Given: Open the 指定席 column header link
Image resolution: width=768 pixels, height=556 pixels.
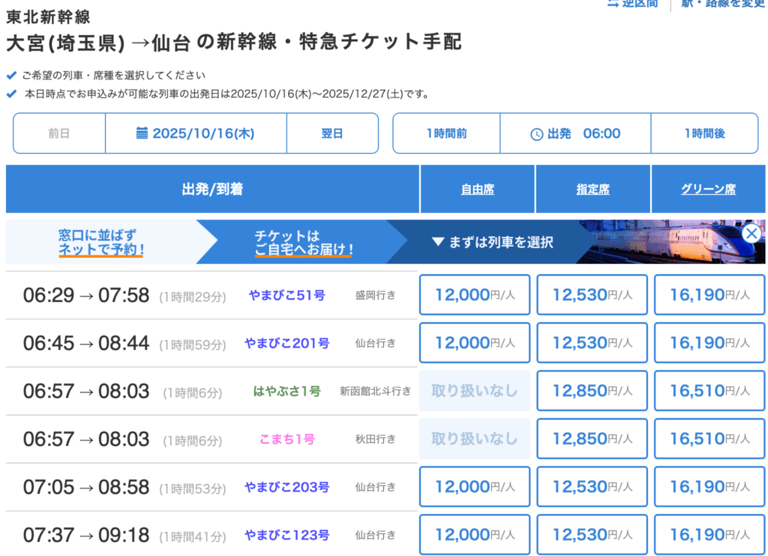Looking at the screenshot, I should 592,190.
